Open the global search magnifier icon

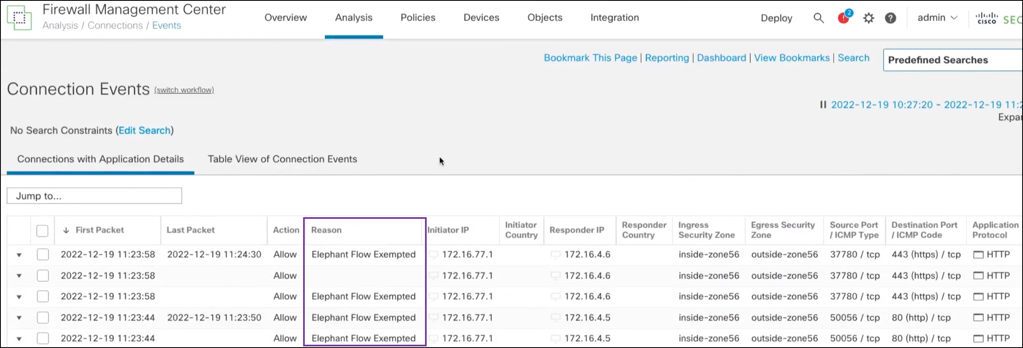[818, 18]
